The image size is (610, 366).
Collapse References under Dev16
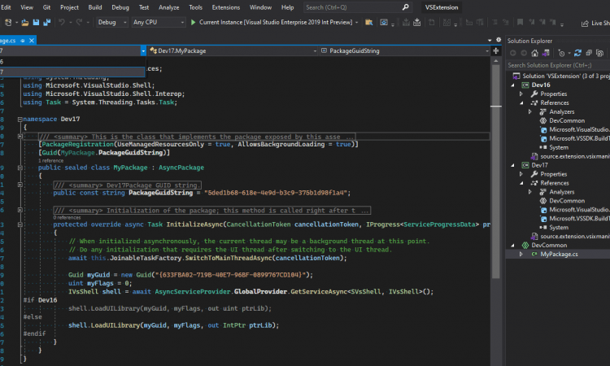521,103
